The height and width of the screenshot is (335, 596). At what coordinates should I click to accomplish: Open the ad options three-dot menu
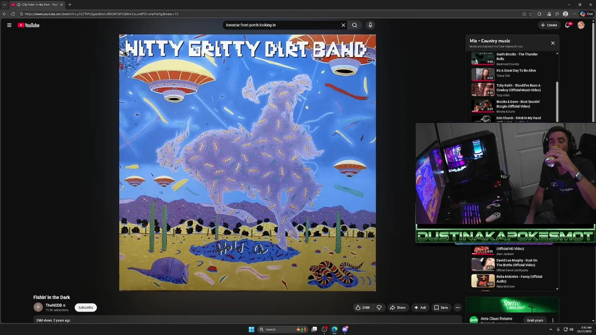pos(553,320)
